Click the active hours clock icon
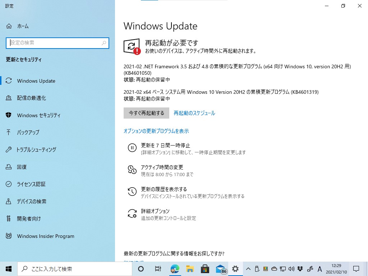 point(132,170)
